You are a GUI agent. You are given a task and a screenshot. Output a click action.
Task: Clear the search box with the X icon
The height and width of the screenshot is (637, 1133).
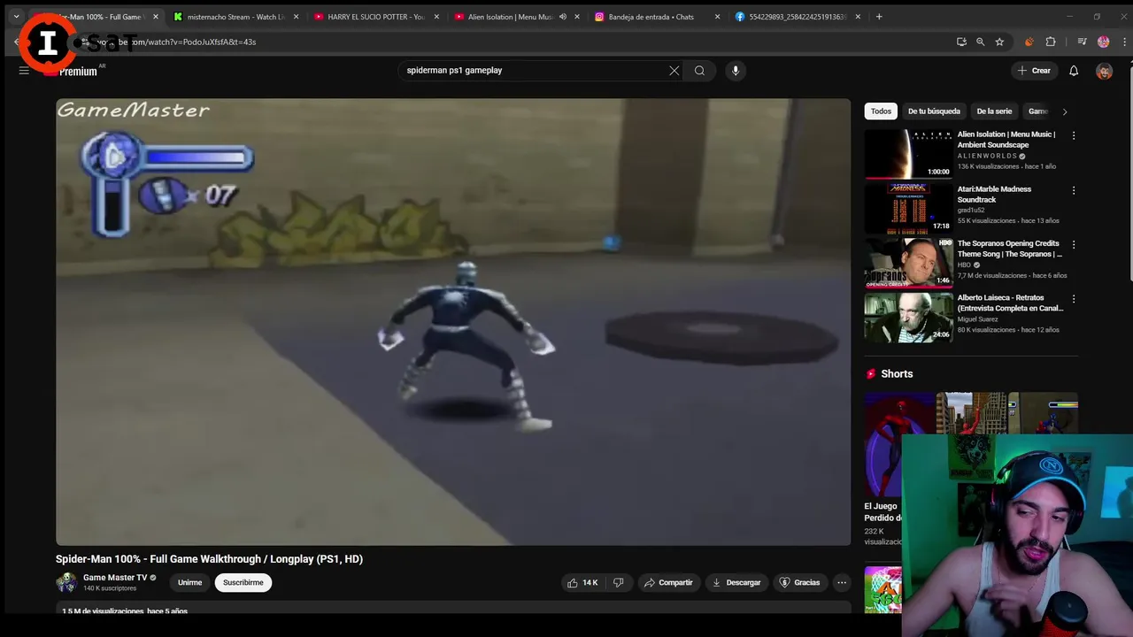(x=674, y=71)
